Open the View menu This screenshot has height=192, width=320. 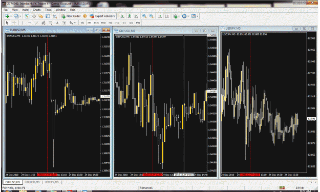tap(15, 10)
